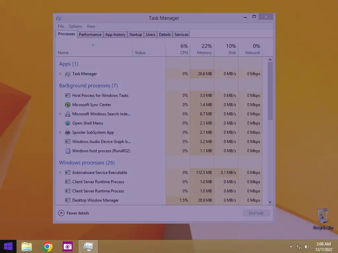Select Host Process for Windows Tasks name
338x253 pixels.
(100, 96)
